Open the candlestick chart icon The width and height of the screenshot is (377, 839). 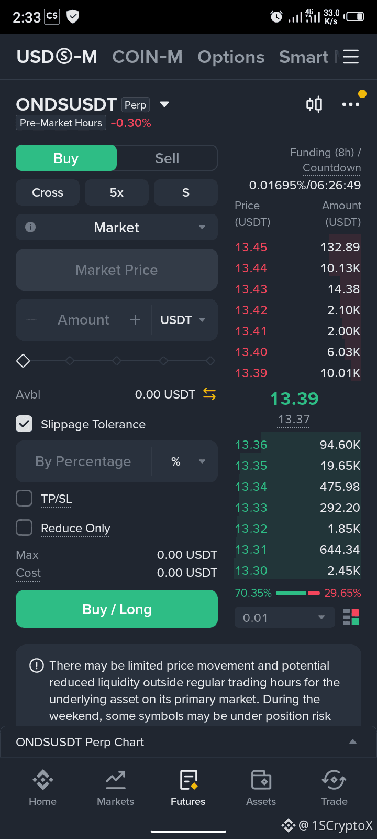click(x=314, y=104)
